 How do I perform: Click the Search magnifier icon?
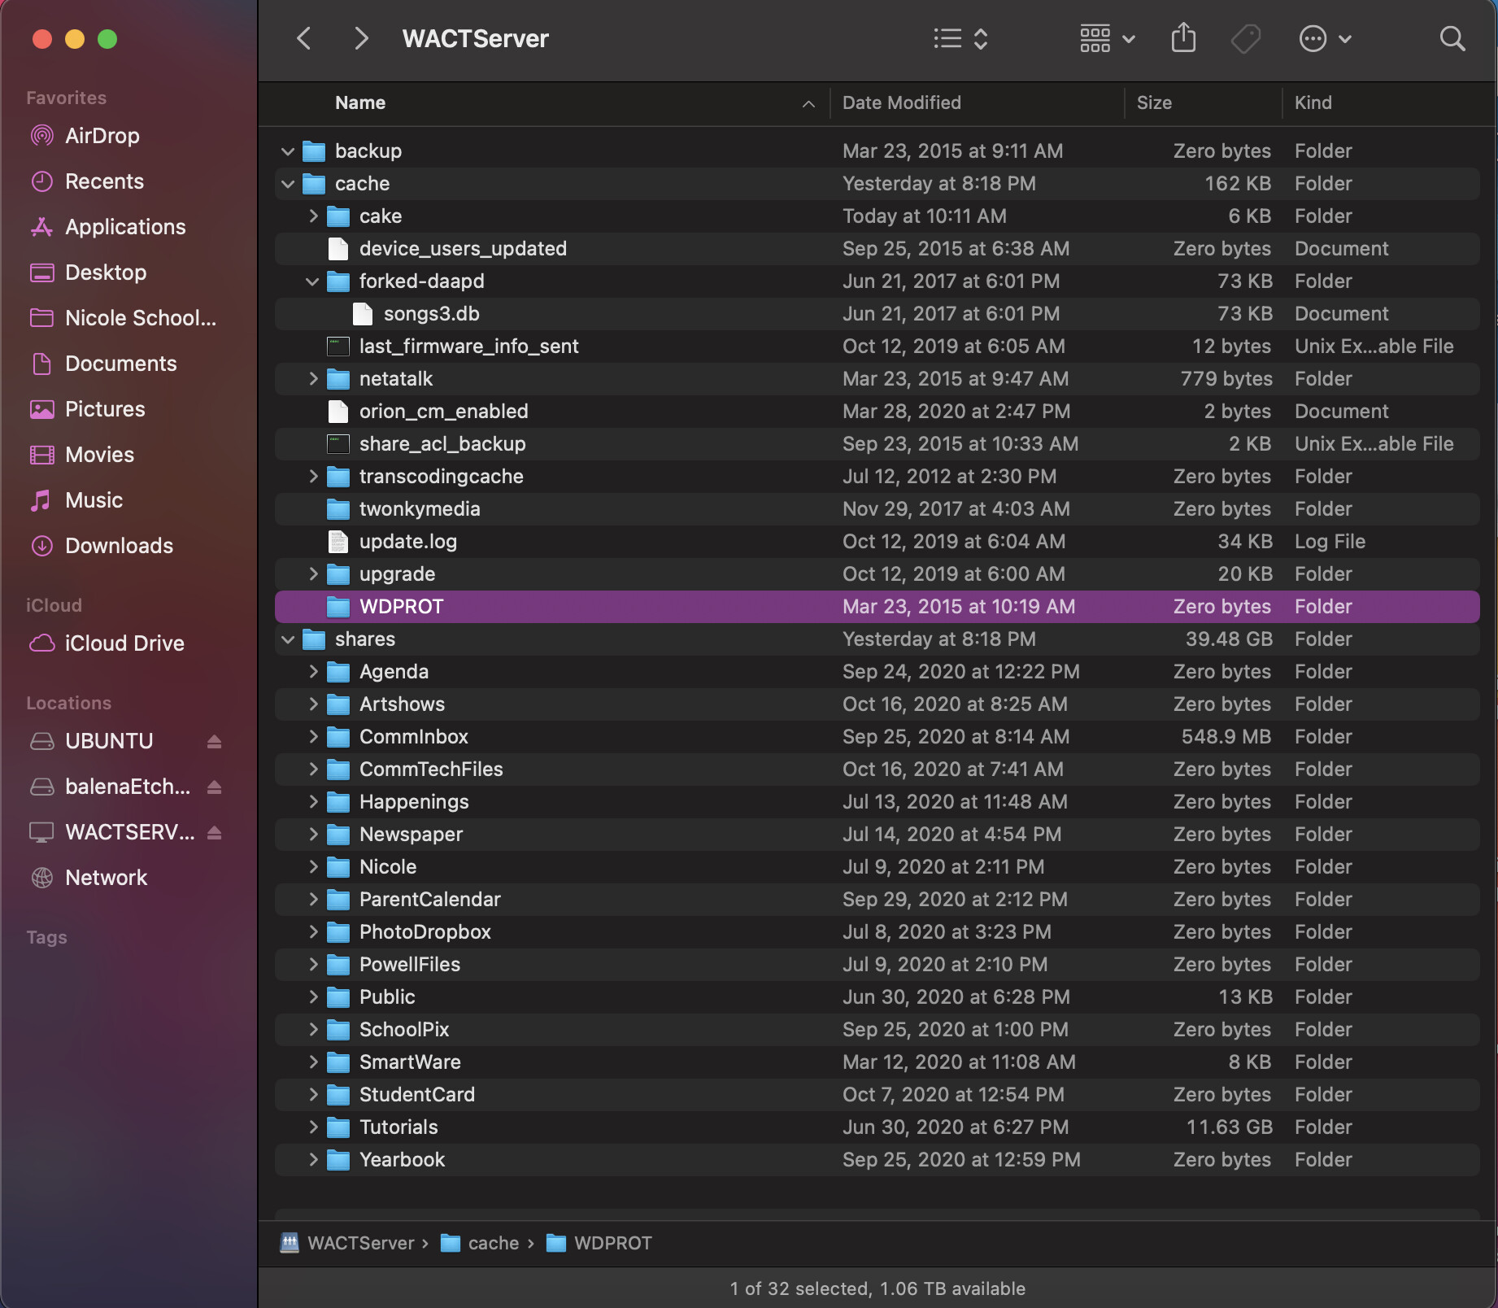coord(1452,38)
